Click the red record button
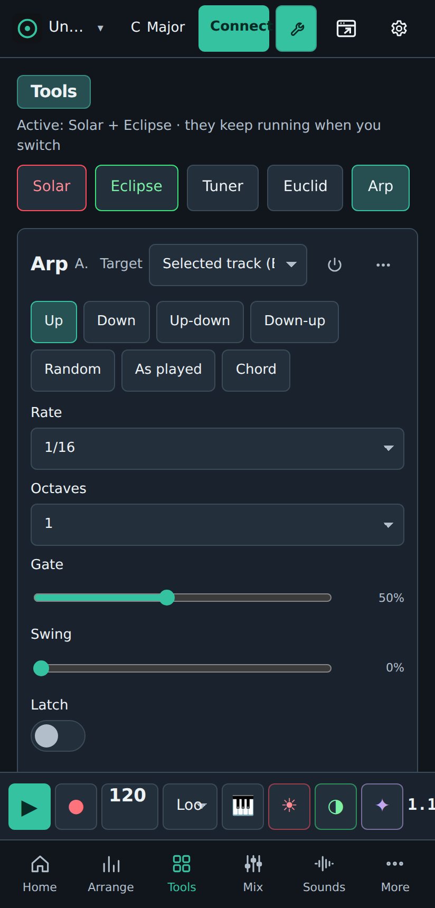 coord(76,807)
